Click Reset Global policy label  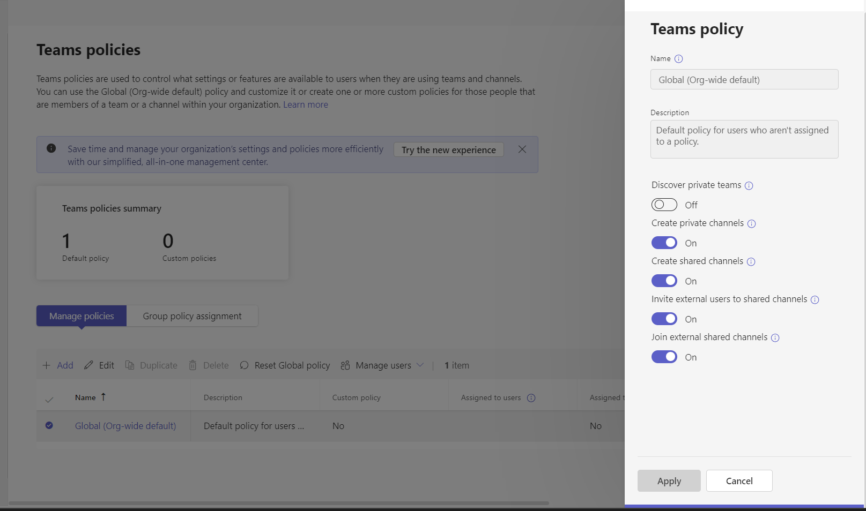tap(292, 365)
